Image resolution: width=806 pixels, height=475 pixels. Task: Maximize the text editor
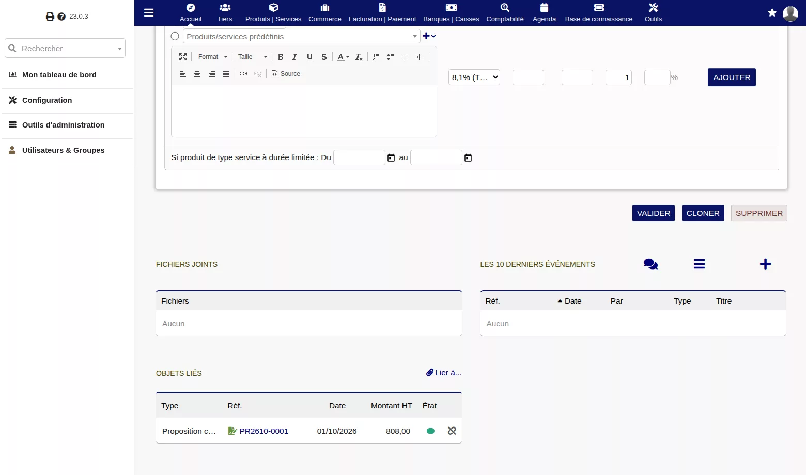[183, 57]
